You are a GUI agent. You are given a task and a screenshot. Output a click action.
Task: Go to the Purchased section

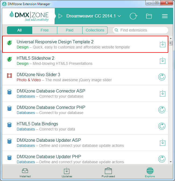[108, 173]
